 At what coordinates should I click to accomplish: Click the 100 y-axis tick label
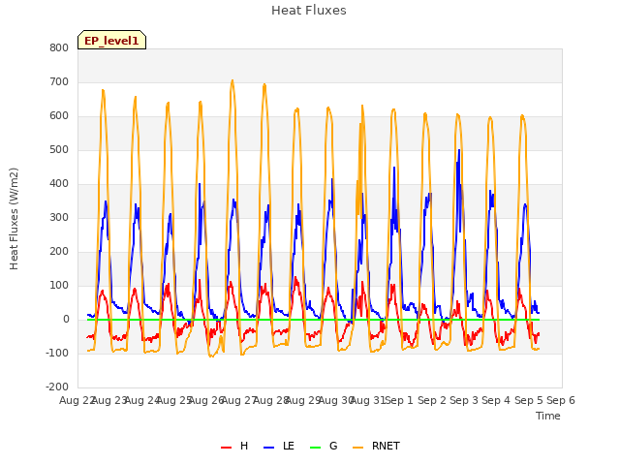(59, 286)
